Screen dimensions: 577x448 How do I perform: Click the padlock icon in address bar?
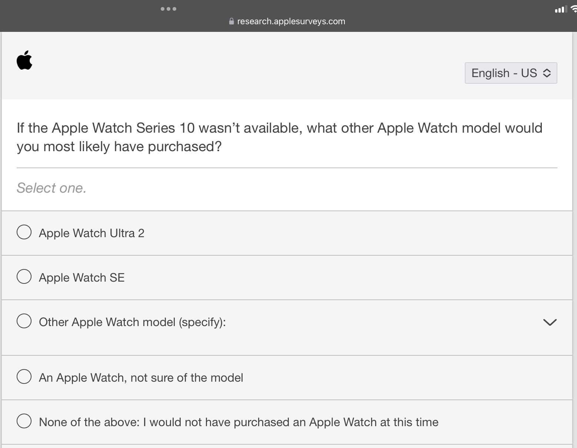coord(231,21)
